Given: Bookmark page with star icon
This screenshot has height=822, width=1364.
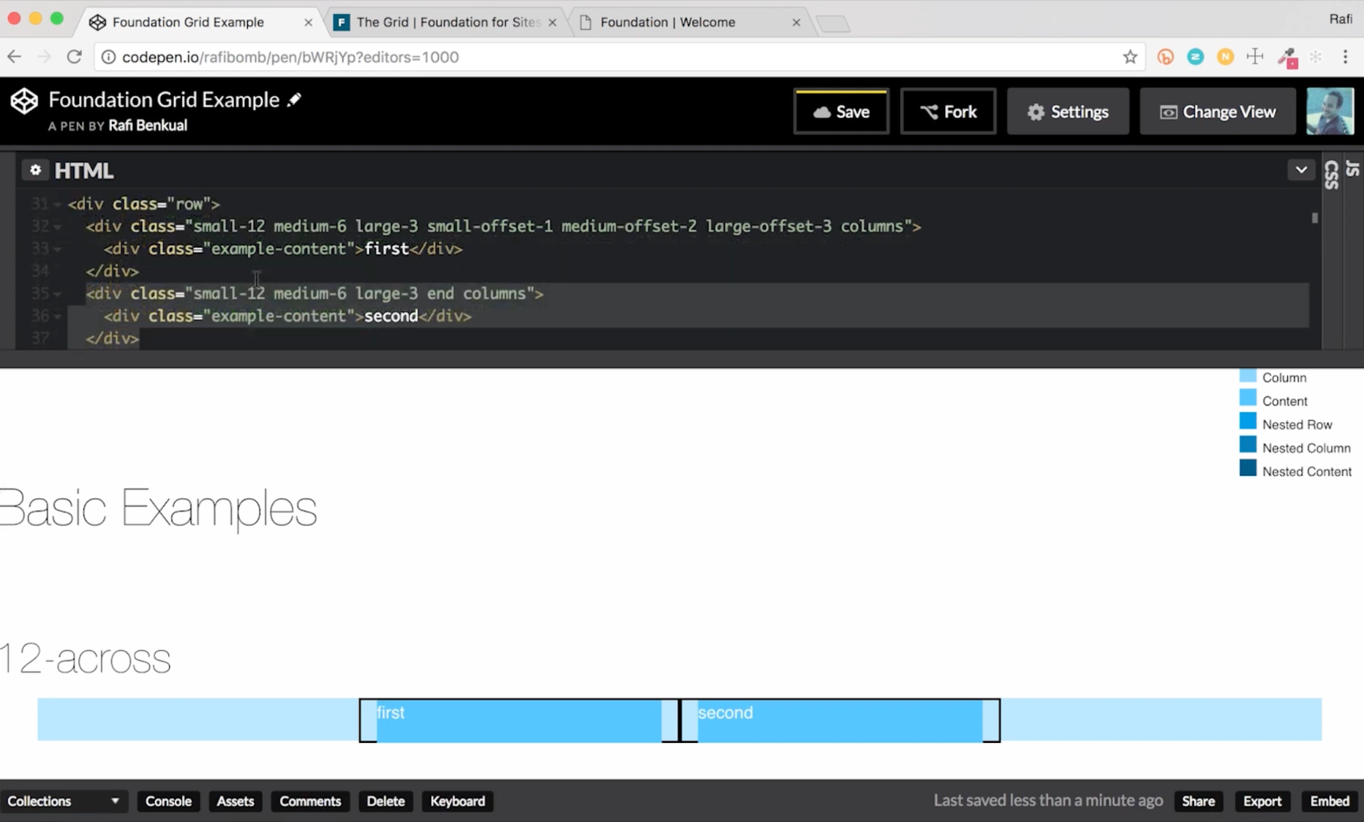Looking at the screenshot, I should coord(1130,57).
